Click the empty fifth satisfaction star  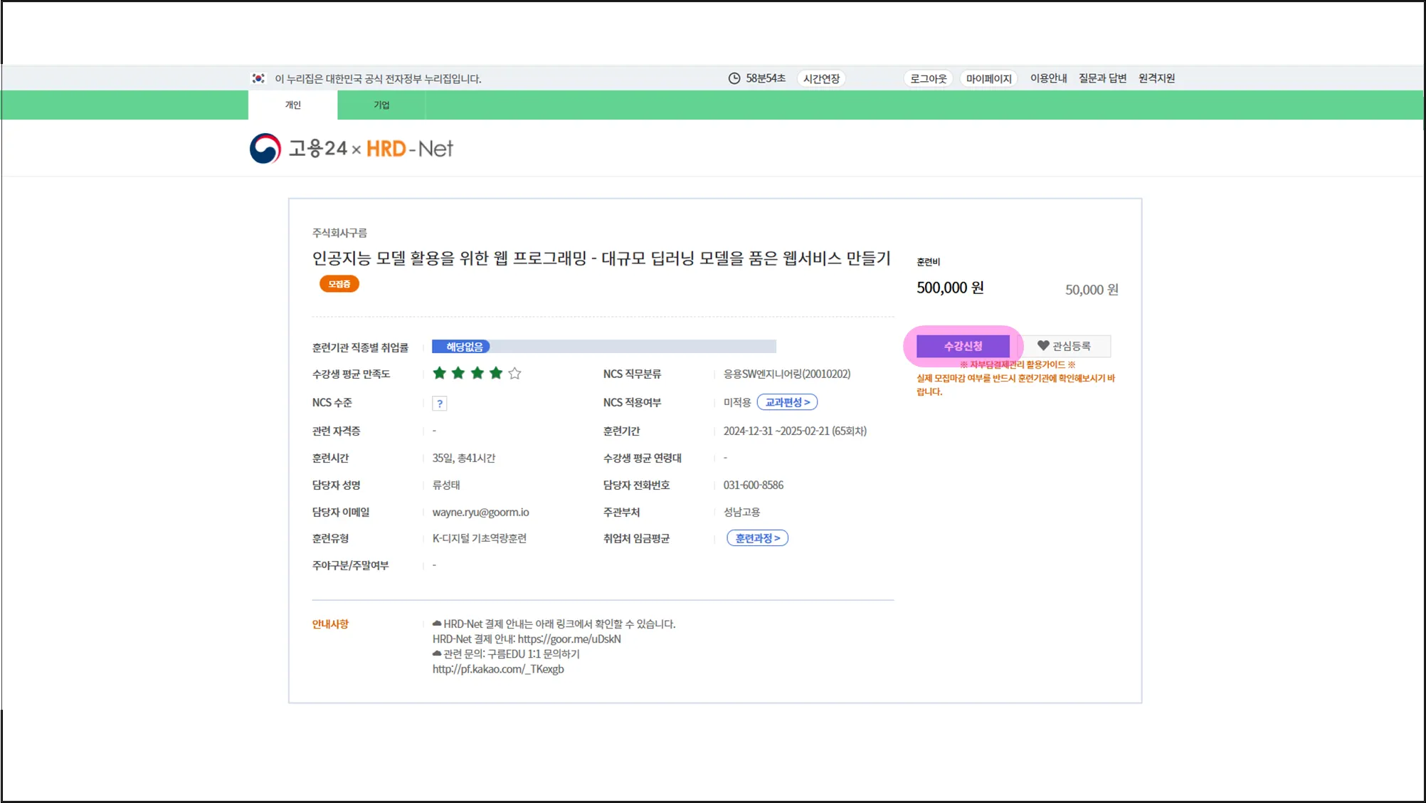click(x=515, y=374)
